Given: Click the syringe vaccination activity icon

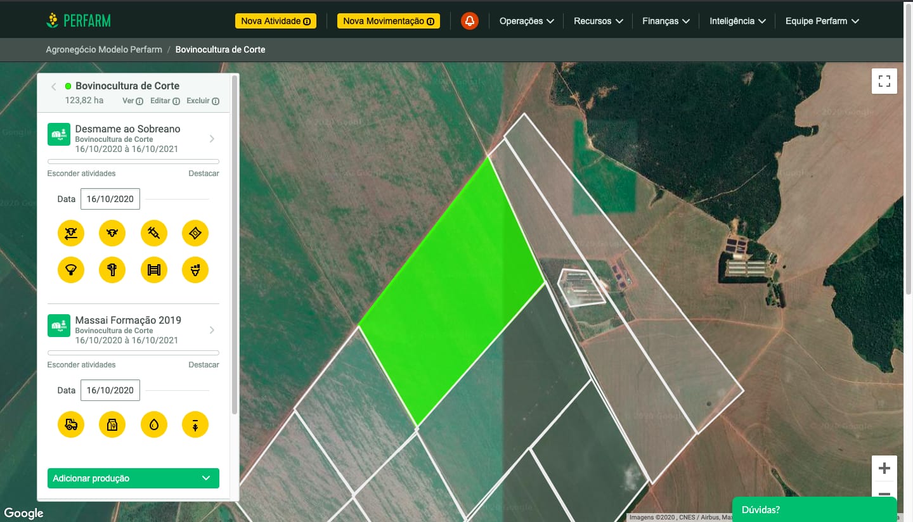Looking at the screenshot, I should pos(153,233).
